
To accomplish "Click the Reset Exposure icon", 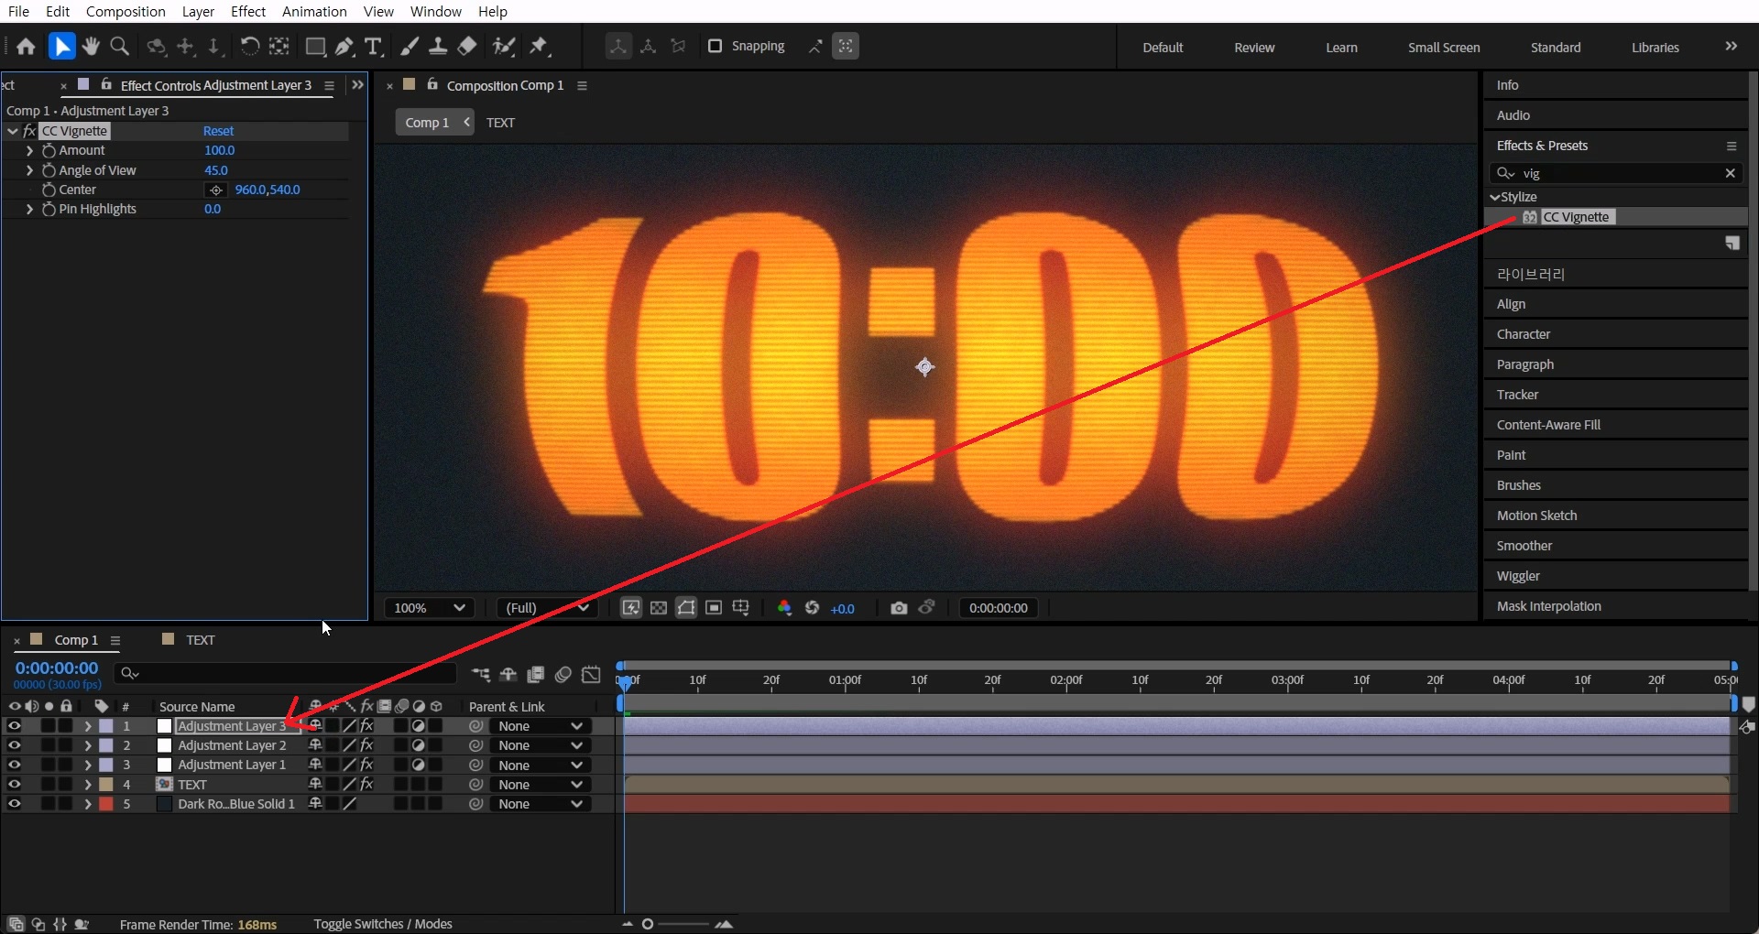I will (812, 608).
